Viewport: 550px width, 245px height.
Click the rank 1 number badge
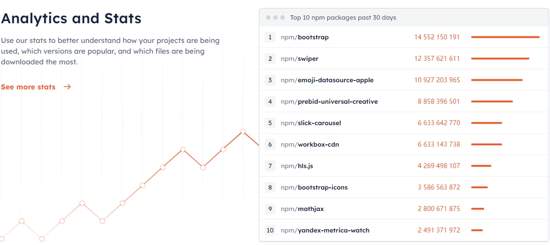tap(270, 37)
